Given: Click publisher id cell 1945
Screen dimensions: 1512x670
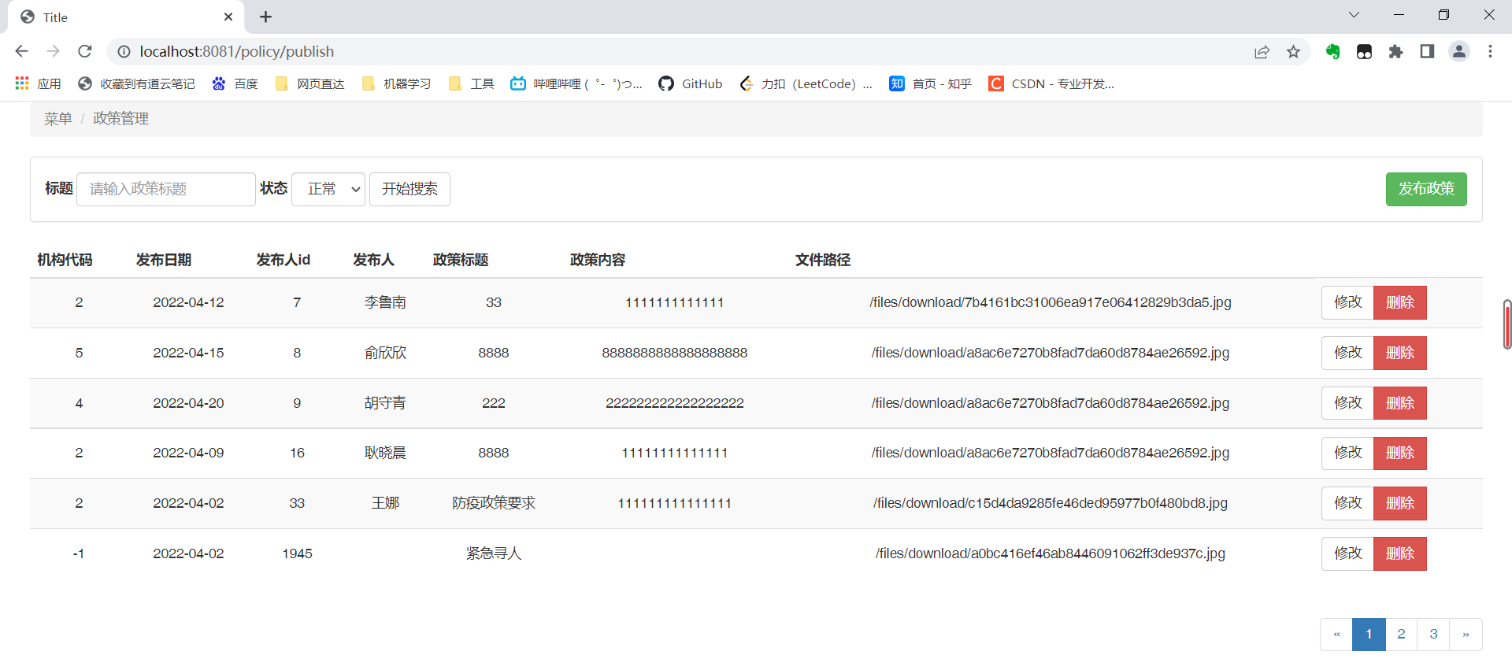Looking at the screenshot, I should [x=297, y=553].
